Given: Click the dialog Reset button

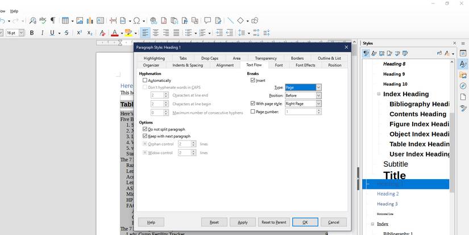Looking at the screenshot, I should pos(214,222).
